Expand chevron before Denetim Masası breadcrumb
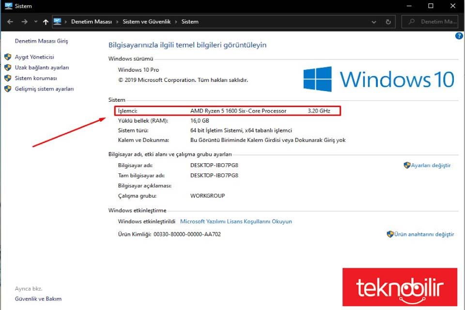465x310 pixels. pyautogui.click(x=65, y=22)
